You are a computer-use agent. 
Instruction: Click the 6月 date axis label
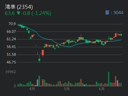(102, 89)
